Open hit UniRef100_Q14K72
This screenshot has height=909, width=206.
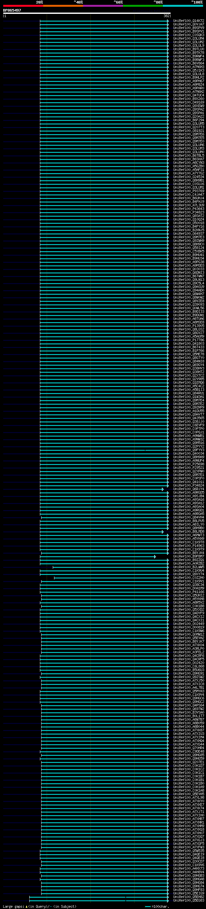189,21
